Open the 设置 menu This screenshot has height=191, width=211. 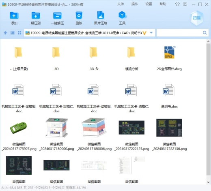tap(149, 4)
